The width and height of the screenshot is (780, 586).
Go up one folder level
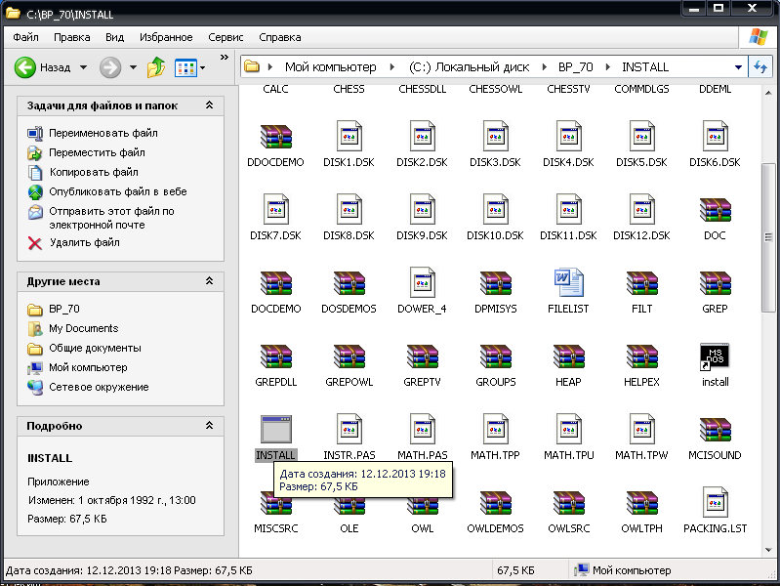tap(155, 67)
